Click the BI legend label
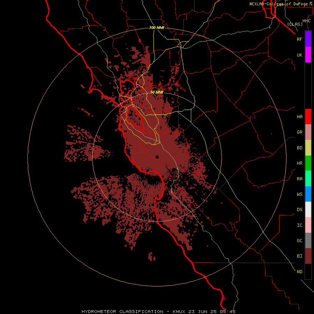The width and height of the screenshot is (314, 314). coord(299,256)
